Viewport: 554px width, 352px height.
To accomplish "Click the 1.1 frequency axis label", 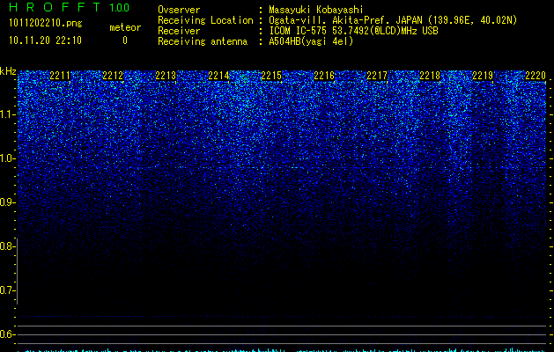I will coord(7,114).
